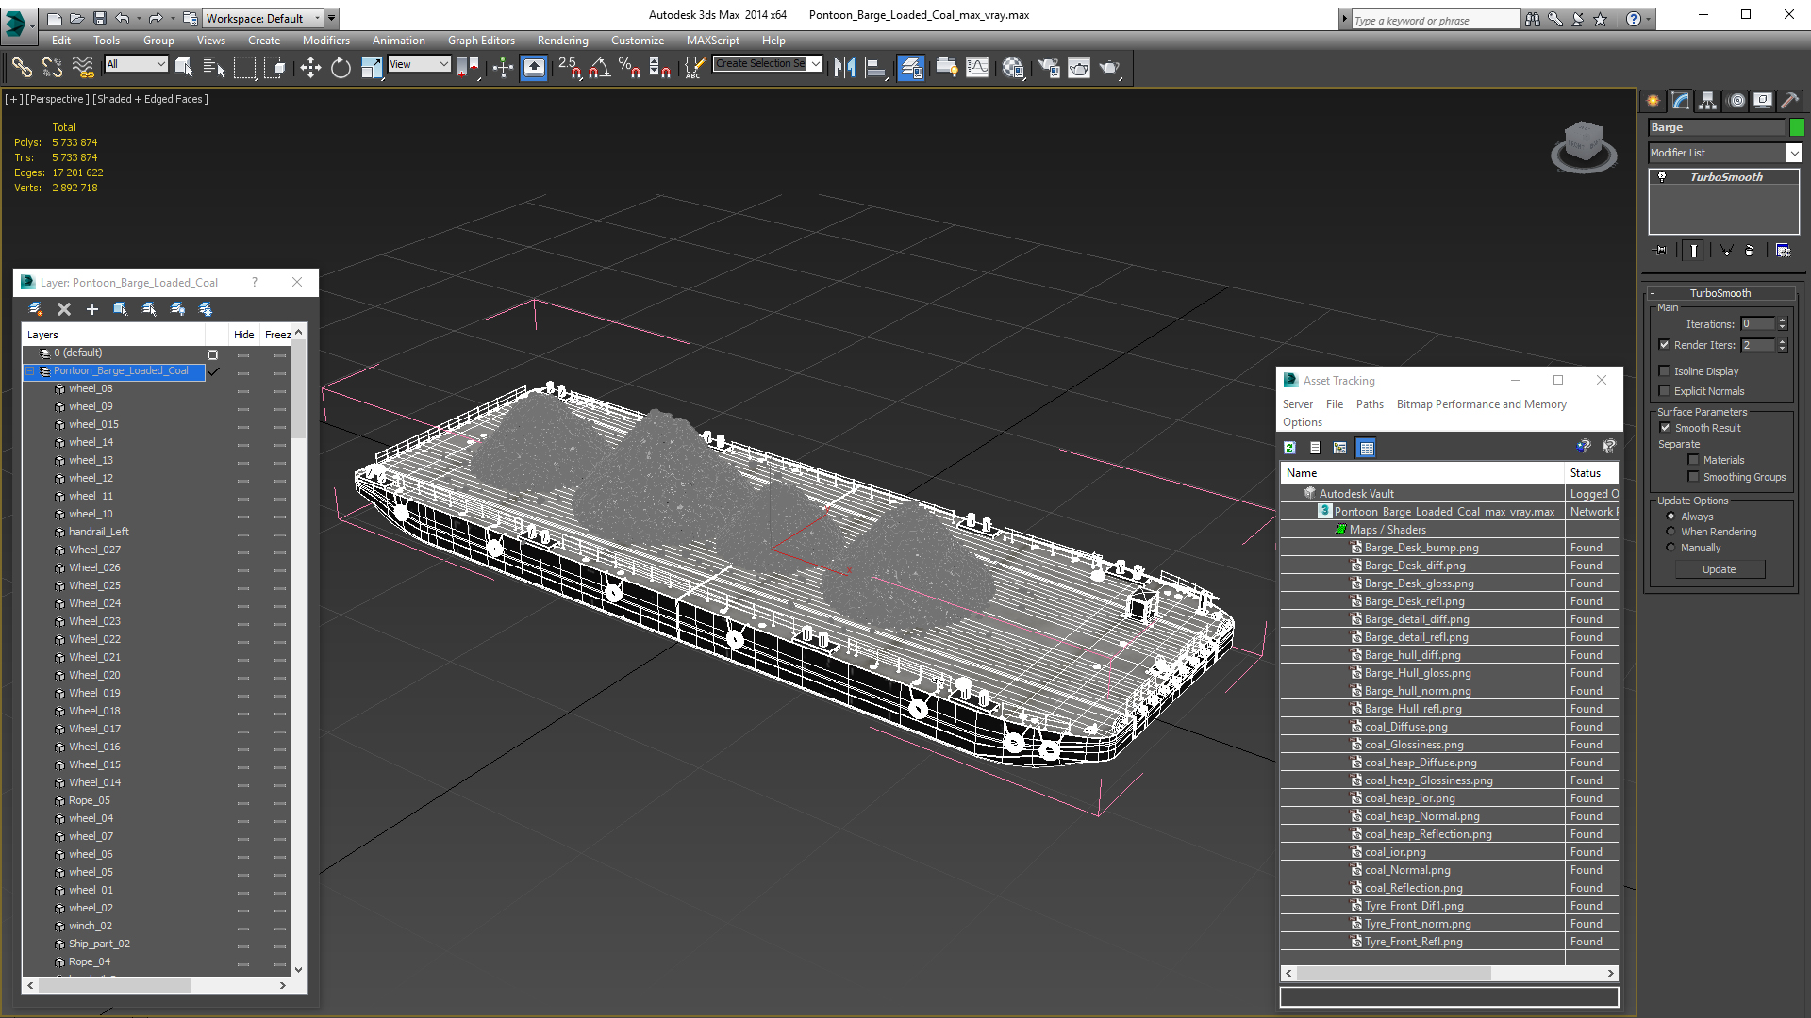Activate the Select Object tool

tap(184, 67)
